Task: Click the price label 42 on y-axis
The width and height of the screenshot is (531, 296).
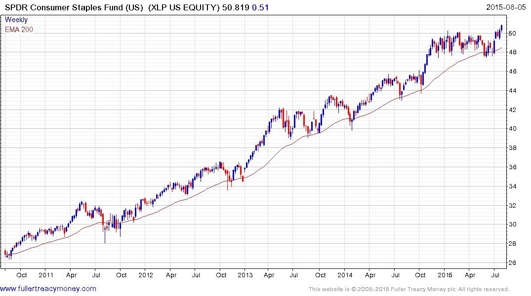Action: pyautogui.click(x=512, y=110)
